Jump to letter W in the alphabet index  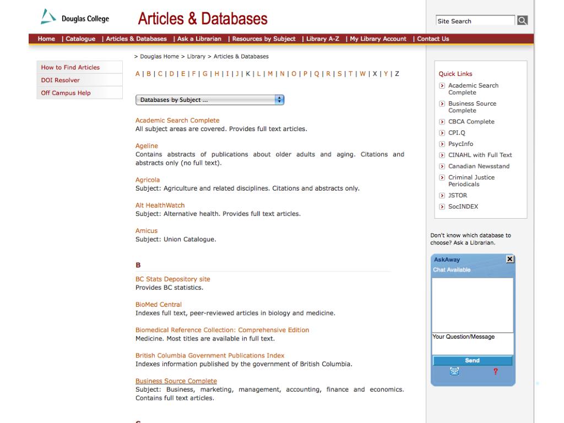click(x=362, y=74)
